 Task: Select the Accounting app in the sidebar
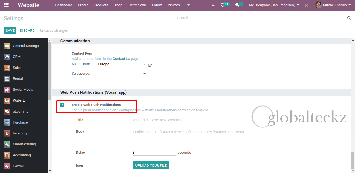[x=22, y=155]
